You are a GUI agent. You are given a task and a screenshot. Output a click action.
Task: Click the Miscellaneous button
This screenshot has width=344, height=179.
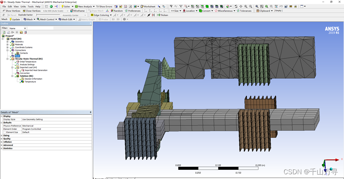225,11
